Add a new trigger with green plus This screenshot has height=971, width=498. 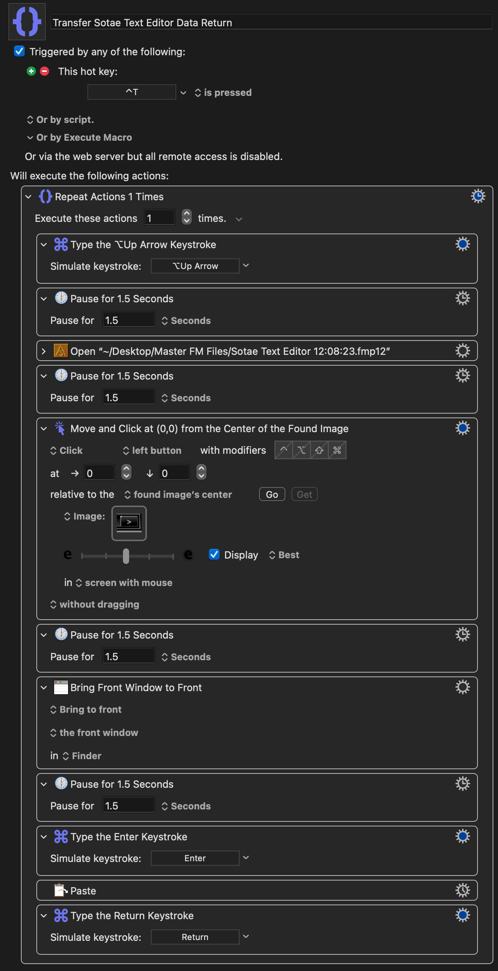[31, 71]
